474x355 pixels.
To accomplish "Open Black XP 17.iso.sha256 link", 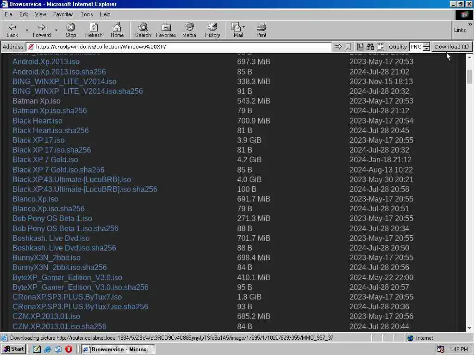I will coord(52,150).
